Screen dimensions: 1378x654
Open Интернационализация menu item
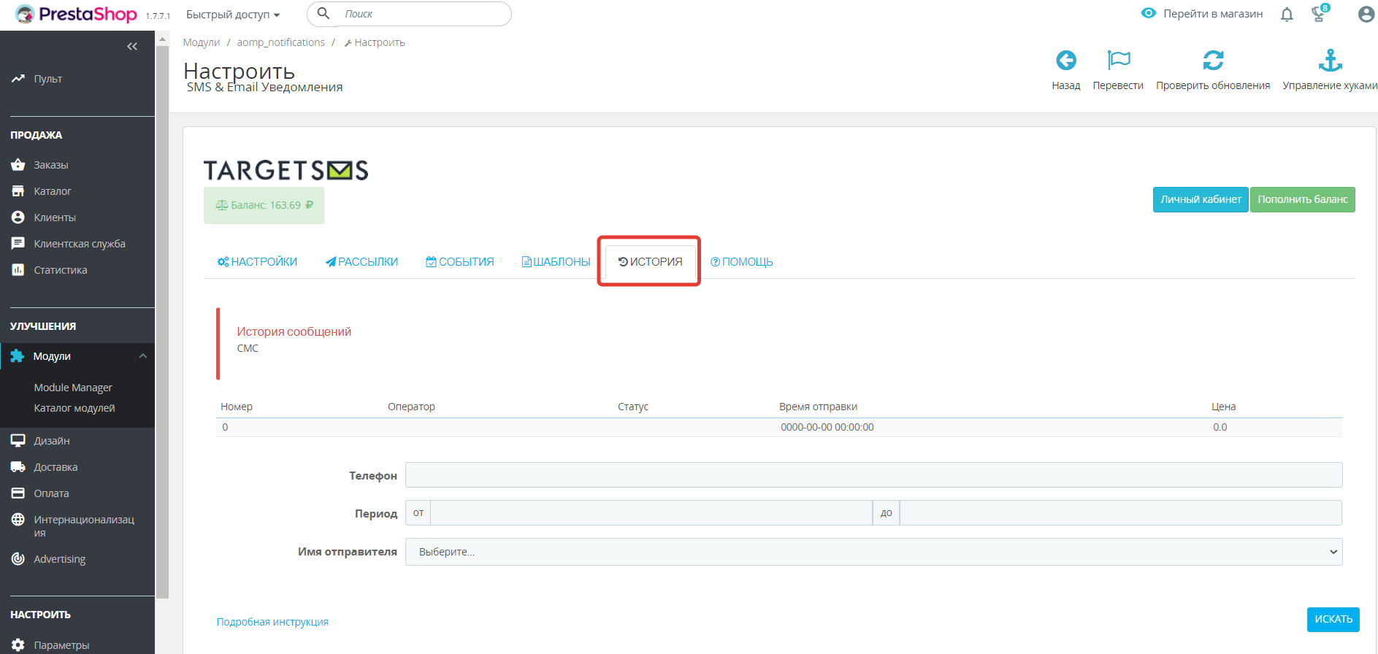(x=84, y=526)
